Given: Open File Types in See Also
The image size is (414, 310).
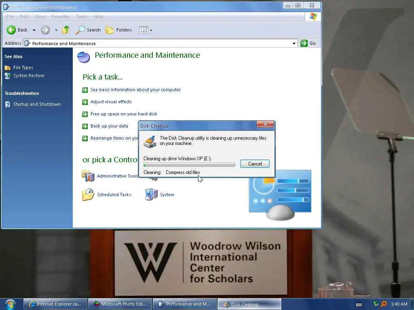Looking at the screenshot, I should (x=23, y=67).
